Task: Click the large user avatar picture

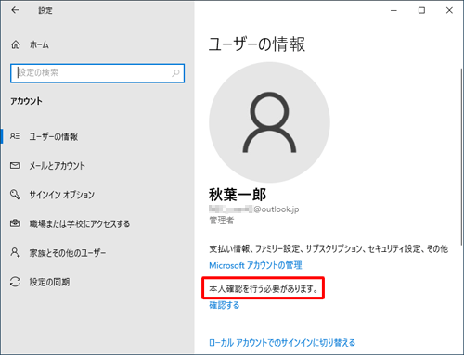Action: coord(269,122)
